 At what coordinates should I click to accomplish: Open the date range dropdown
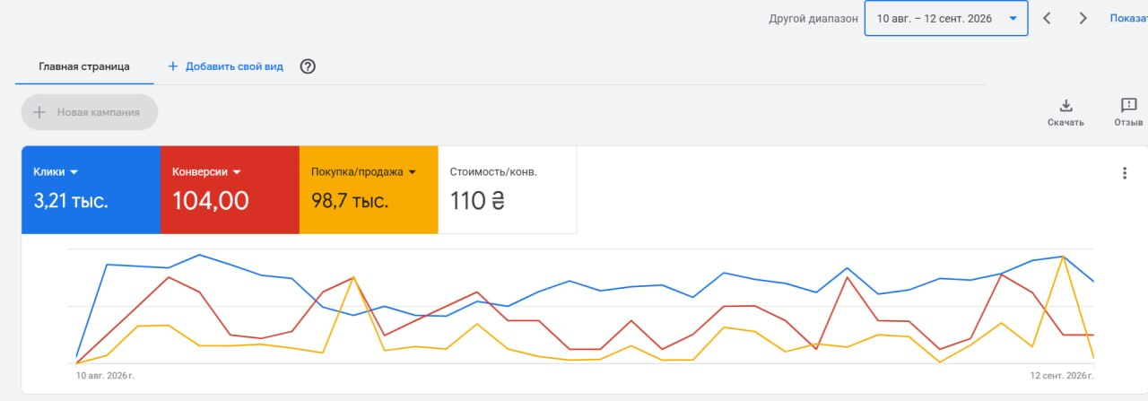pos(946,18)
